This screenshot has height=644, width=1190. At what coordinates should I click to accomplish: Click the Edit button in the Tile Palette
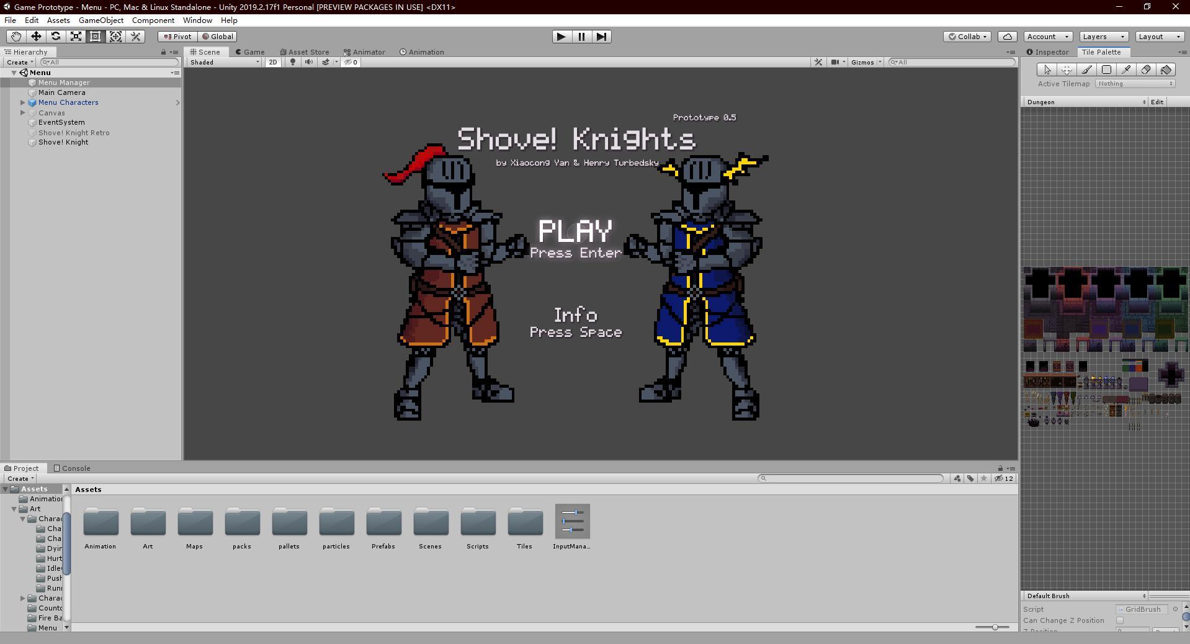pos(1157,102)
